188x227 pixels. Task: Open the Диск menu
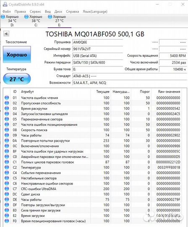tap(58, 12)
